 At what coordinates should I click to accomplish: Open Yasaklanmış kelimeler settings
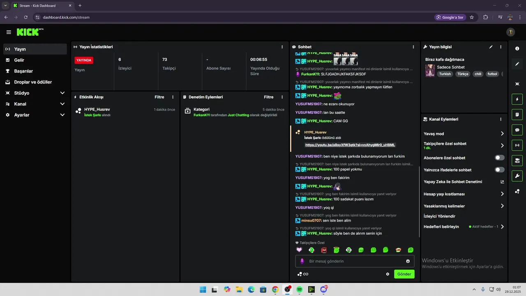click(x=464, y=206)
